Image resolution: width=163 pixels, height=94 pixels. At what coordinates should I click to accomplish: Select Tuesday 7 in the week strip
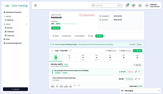(69, 57)
